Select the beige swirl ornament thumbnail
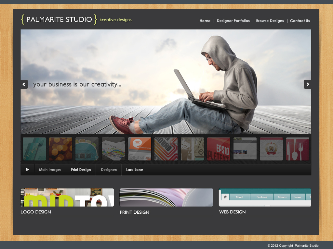Image resolution: width=333 pixels, height=249 pixels. [192, 149]
